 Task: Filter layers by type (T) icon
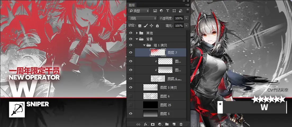[168, 11]
